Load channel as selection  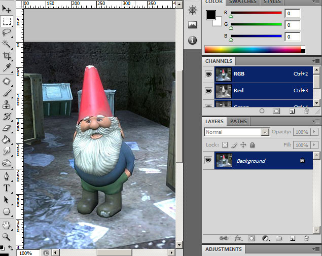pos(262,111)
